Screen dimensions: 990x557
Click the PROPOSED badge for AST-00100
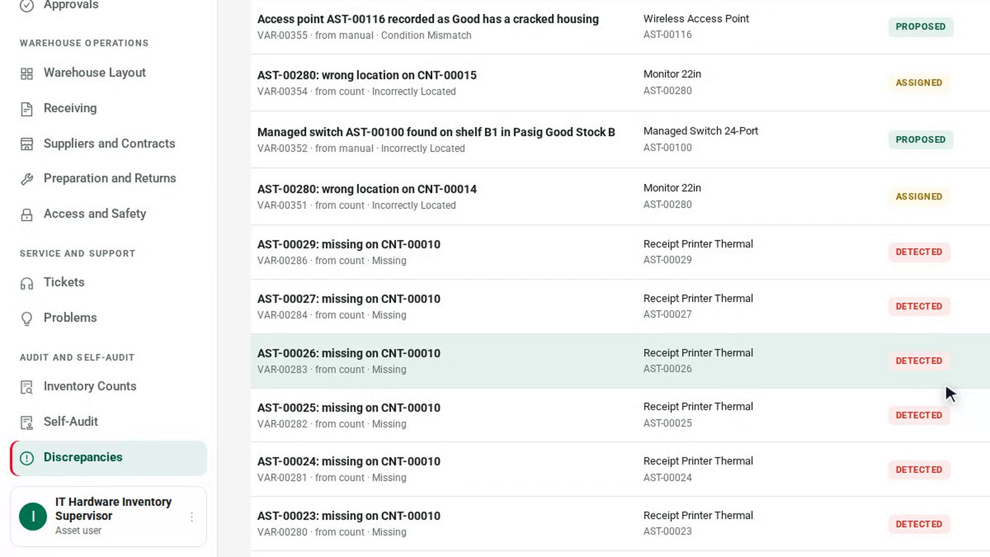920,140
